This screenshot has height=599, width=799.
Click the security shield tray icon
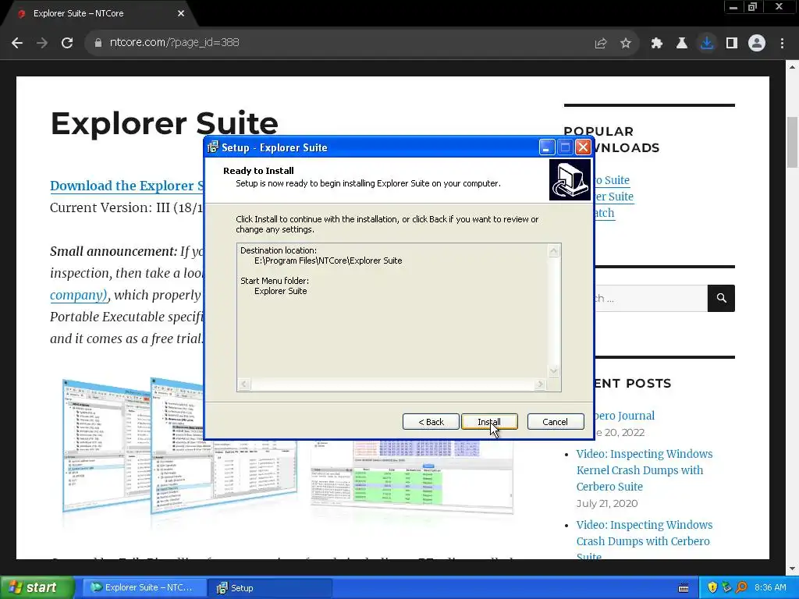click(x=712, y=587)
